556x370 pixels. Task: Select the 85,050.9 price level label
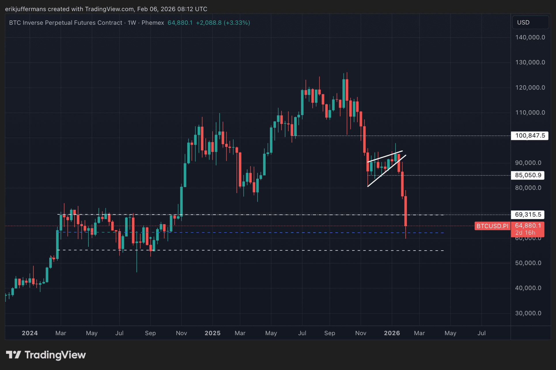pyautogui.click(x=528, y=175)
